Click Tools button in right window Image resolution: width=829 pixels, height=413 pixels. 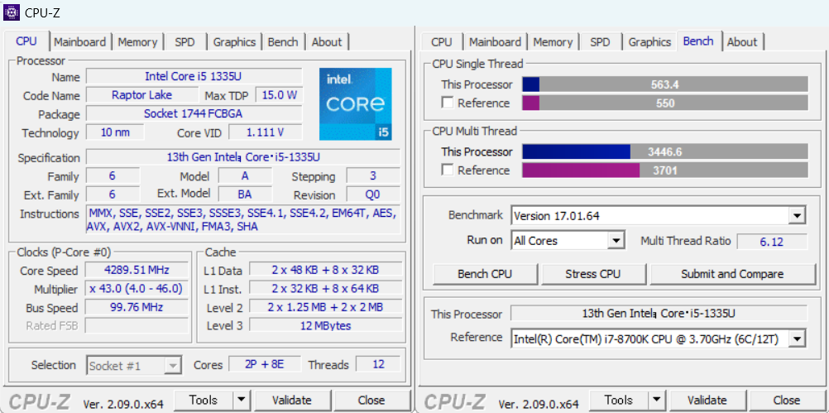[x=619, y=400]
